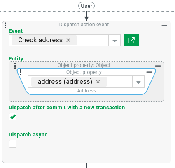
Task: Collapse the inner Object property block
Action: (x=149, y=72)
